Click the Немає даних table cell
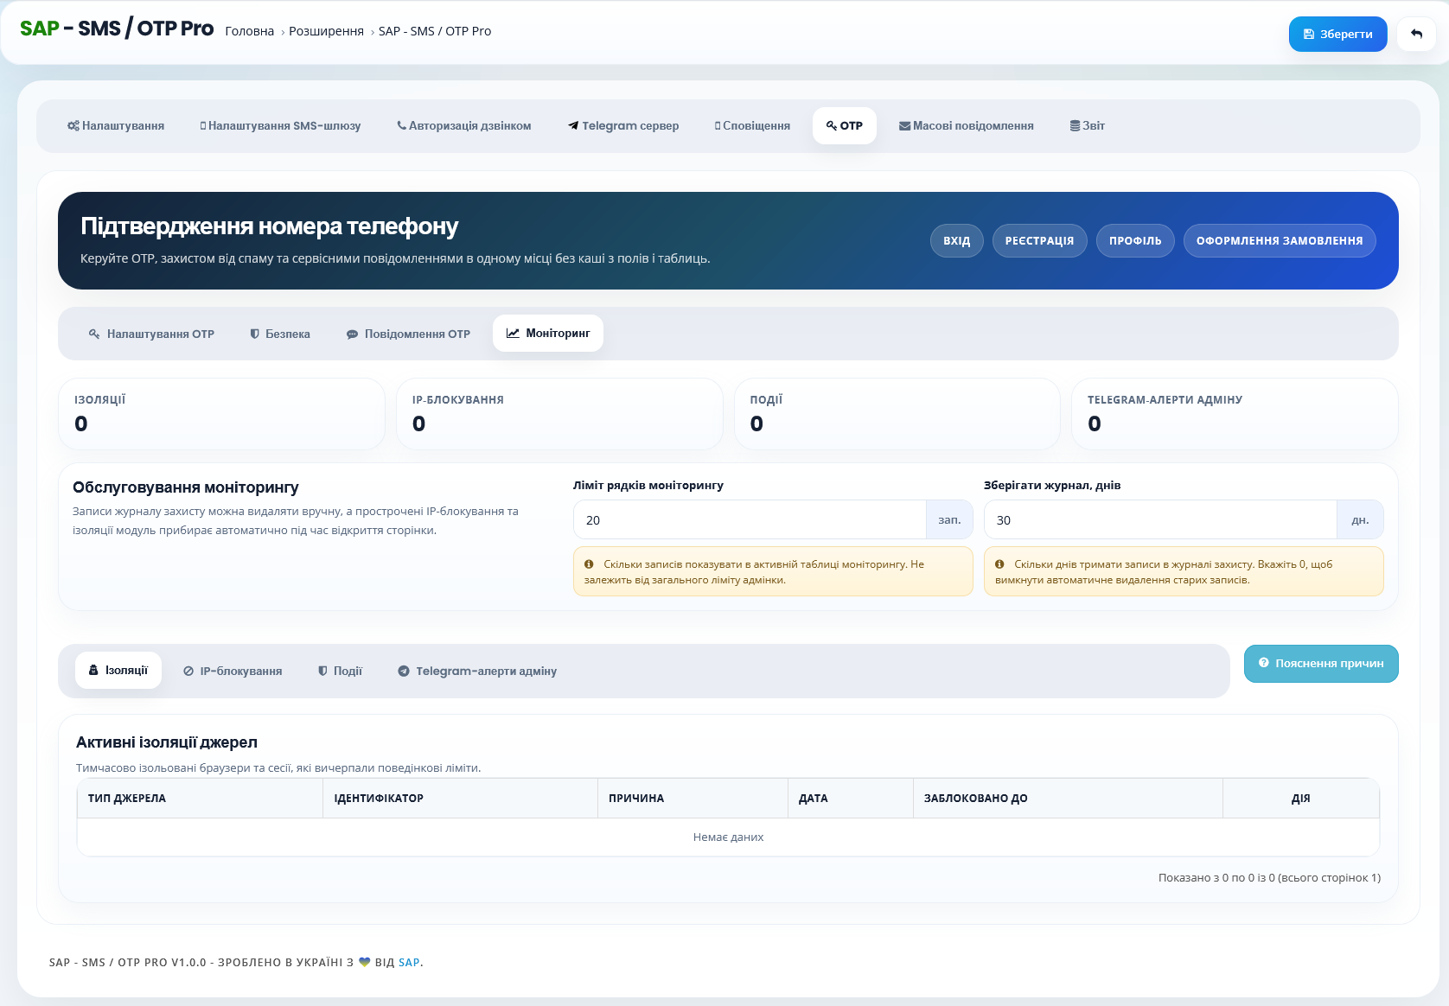The width and height of the screenshot is (1449, 1006). [728, 837]
